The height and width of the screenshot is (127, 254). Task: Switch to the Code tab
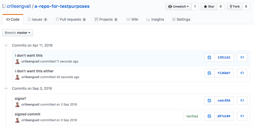coord(13,19)
